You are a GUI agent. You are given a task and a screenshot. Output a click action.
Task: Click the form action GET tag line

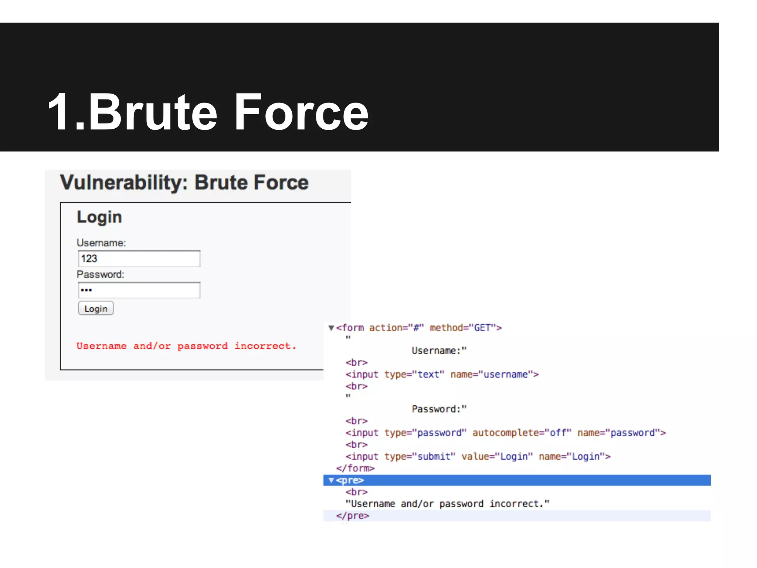click(x=419, y=328)
